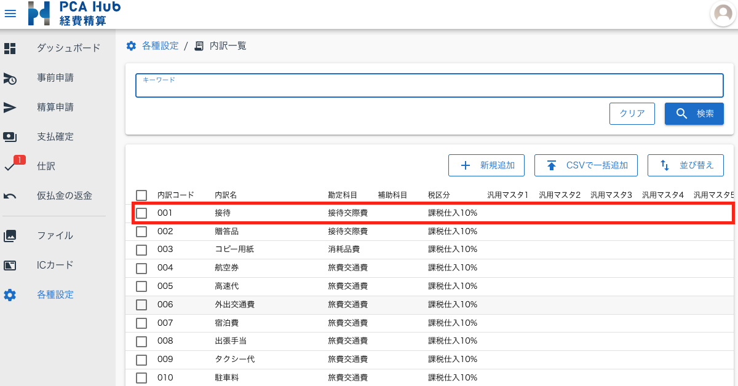Select the checkbox for 003 コピー用紙
Image resolution: width=738 pixels, height=386 pixels.
(x=141, y=250)
